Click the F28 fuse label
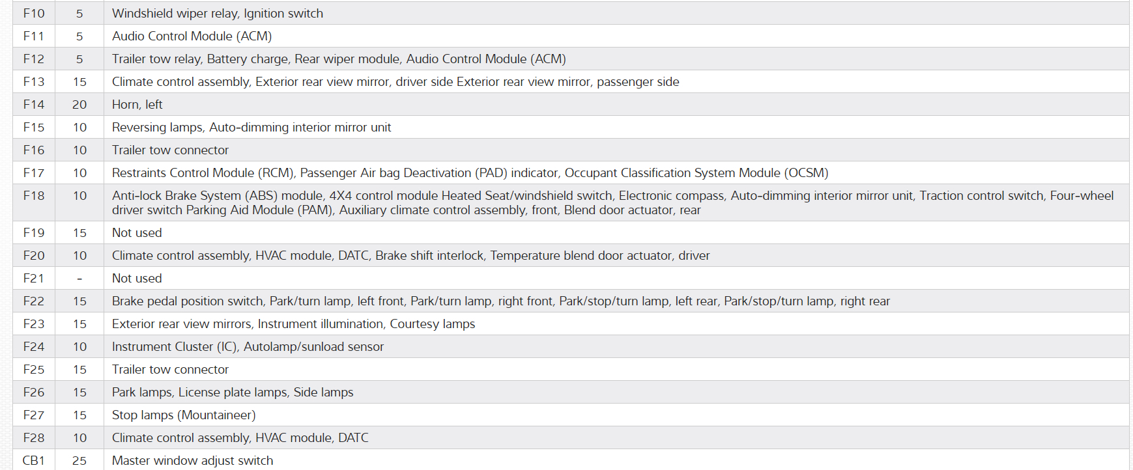 34,438
